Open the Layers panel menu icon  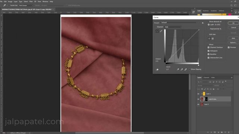point(232,78)
